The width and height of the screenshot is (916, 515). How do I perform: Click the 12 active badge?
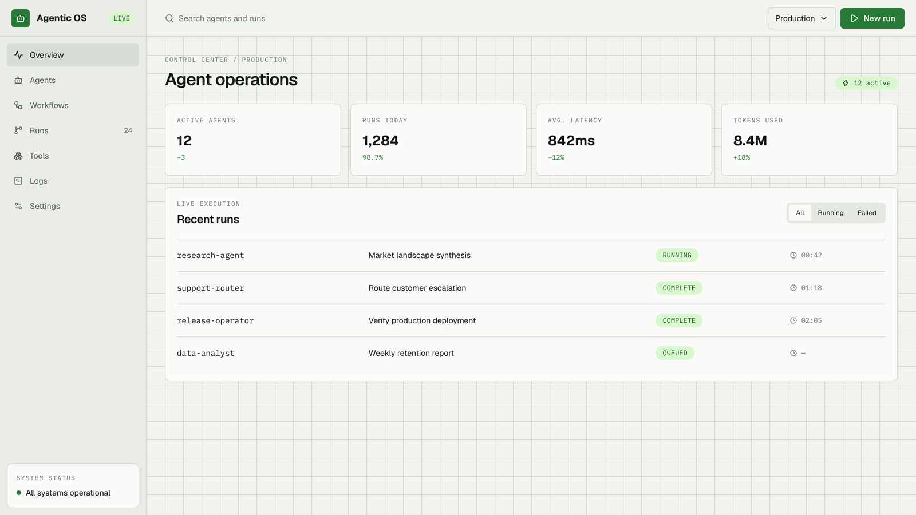(866, 83)
